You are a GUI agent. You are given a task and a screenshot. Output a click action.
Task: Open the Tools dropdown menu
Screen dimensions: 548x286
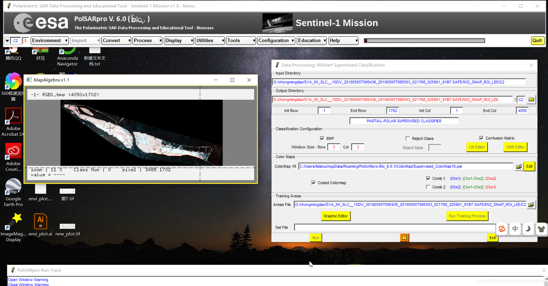click(x=241, y=41)
